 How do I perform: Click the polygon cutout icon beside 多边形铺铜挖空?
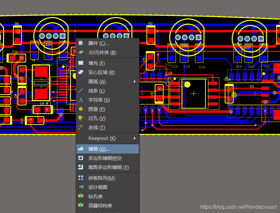[81, 158]
